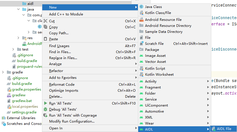
Task: Click the Android Resource Directory folder icon
Action: [141, 25]
